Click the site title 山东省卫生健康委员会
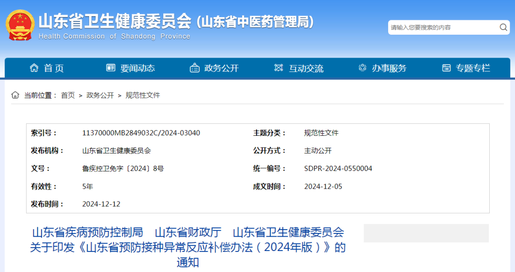The image size is (515, 272). click(114, 21)
